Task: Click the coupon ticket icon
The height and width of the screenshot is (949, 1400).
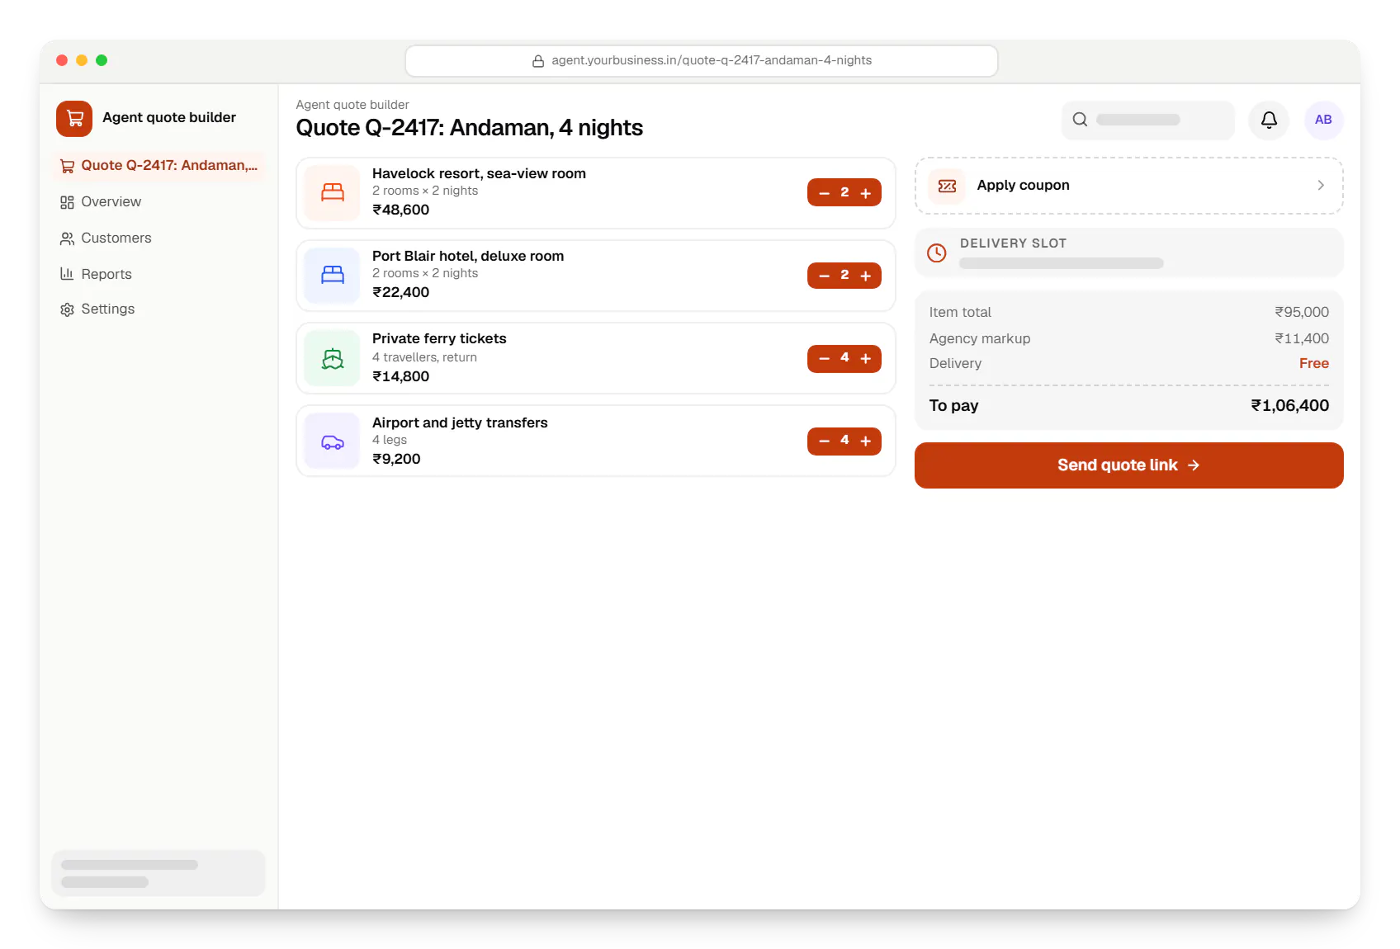Action: [x=948, y=186]
